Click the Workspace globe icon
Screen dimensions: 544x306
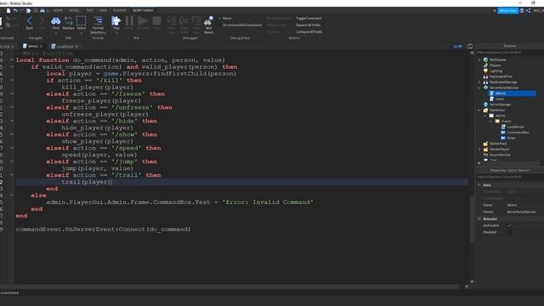(x=485, y=59)
